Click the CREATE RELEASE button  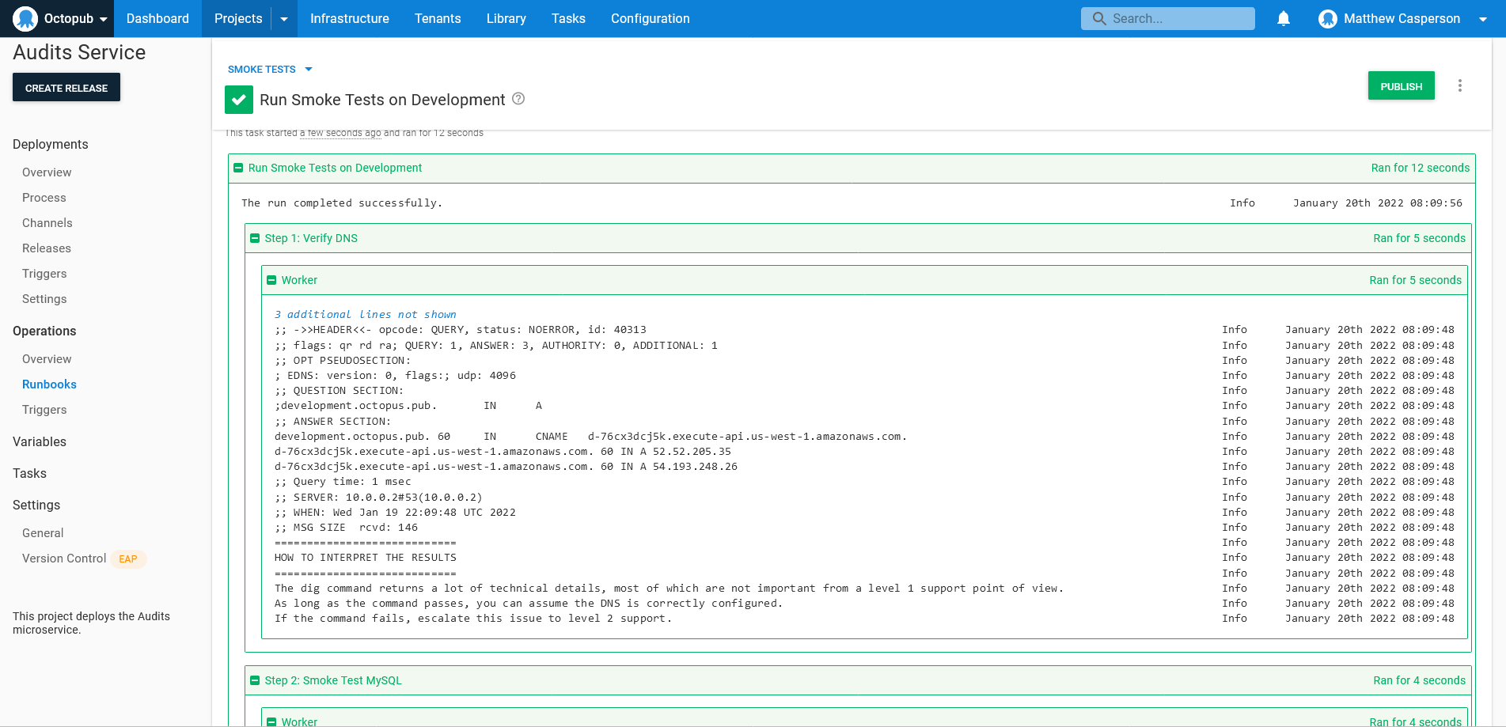66,87
